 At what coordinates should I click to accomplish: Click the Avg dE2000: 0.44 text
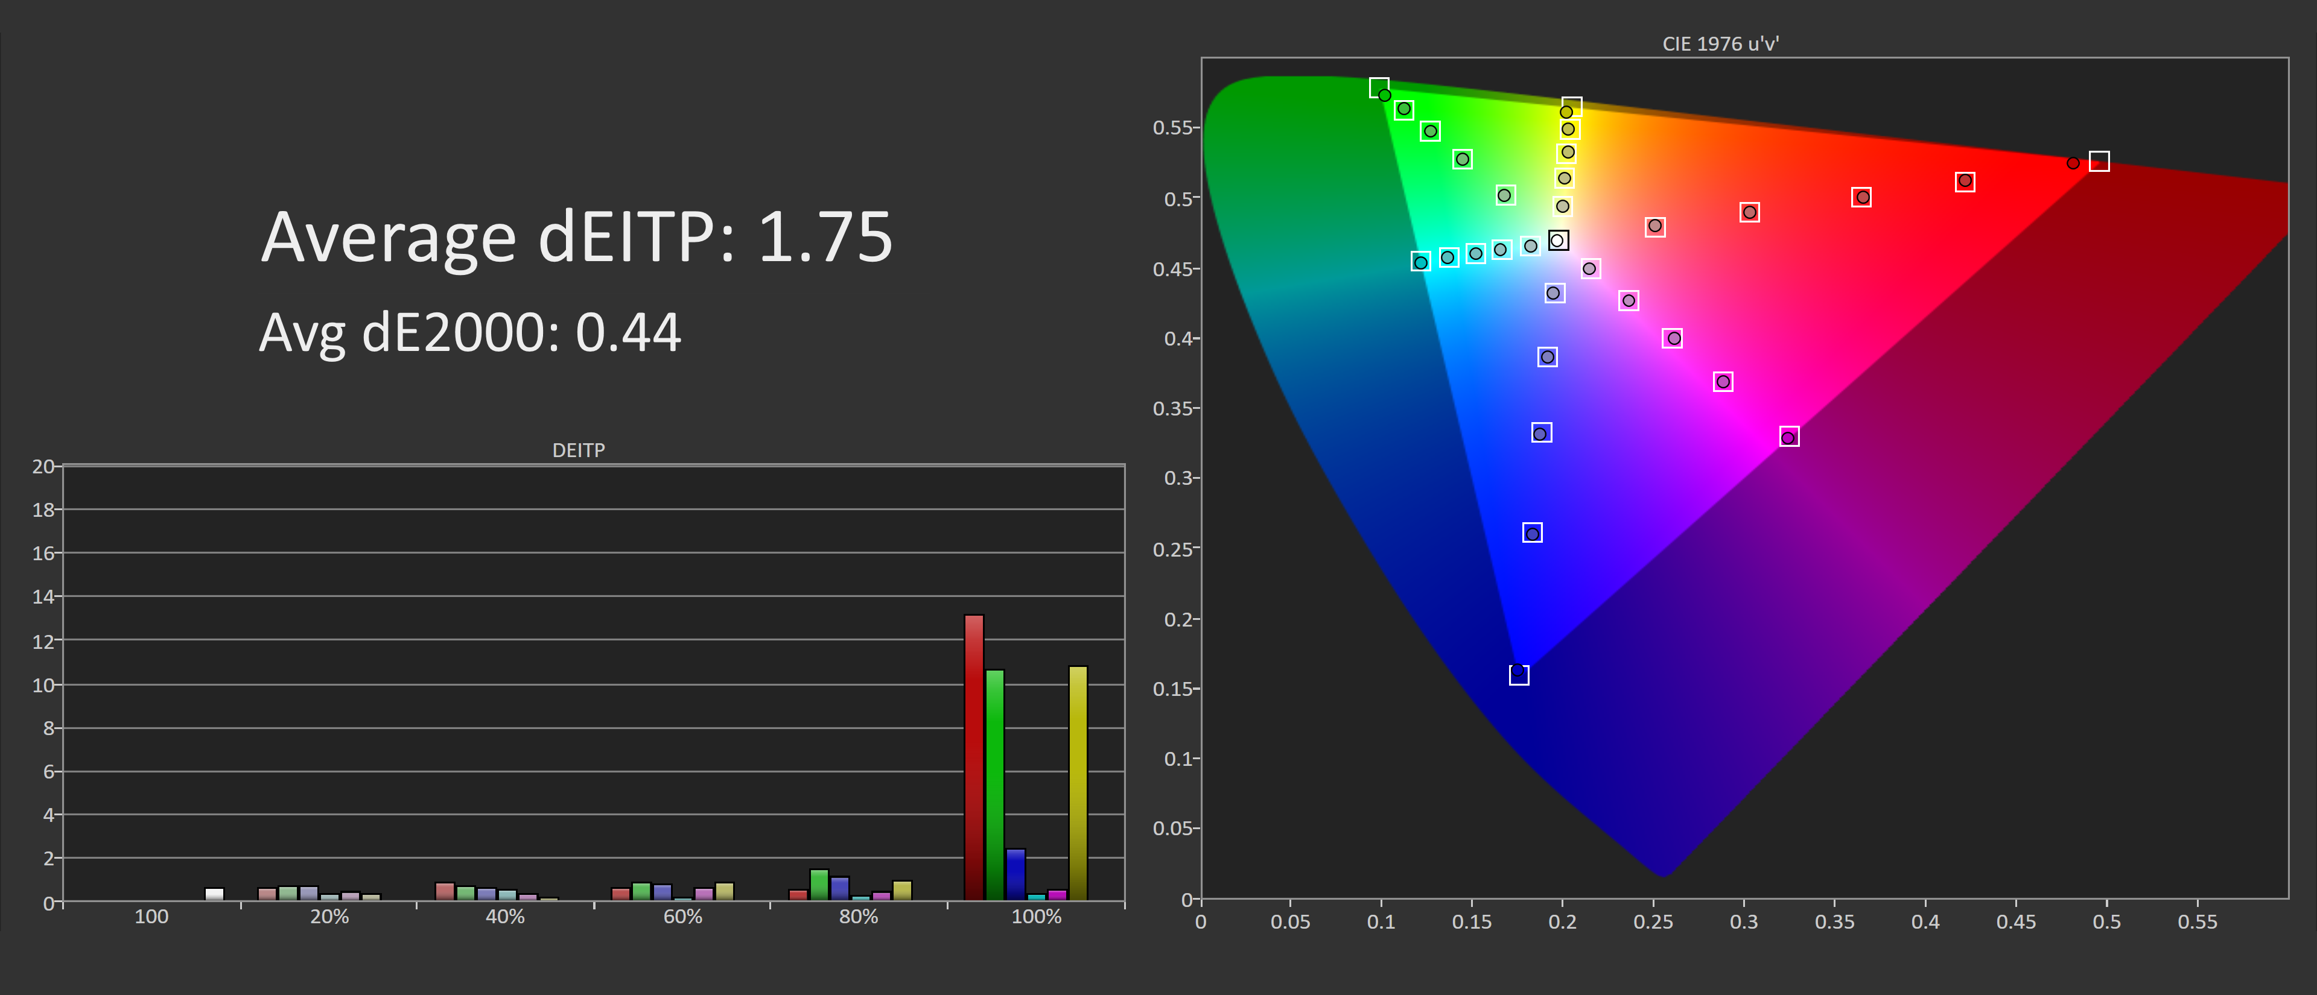click(469, 332)
